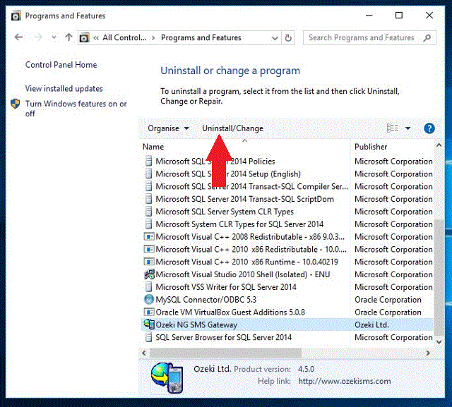Click the SQL Server 2014 Policies icon
This screenshot has height=407, width=452.
point(148,161)
